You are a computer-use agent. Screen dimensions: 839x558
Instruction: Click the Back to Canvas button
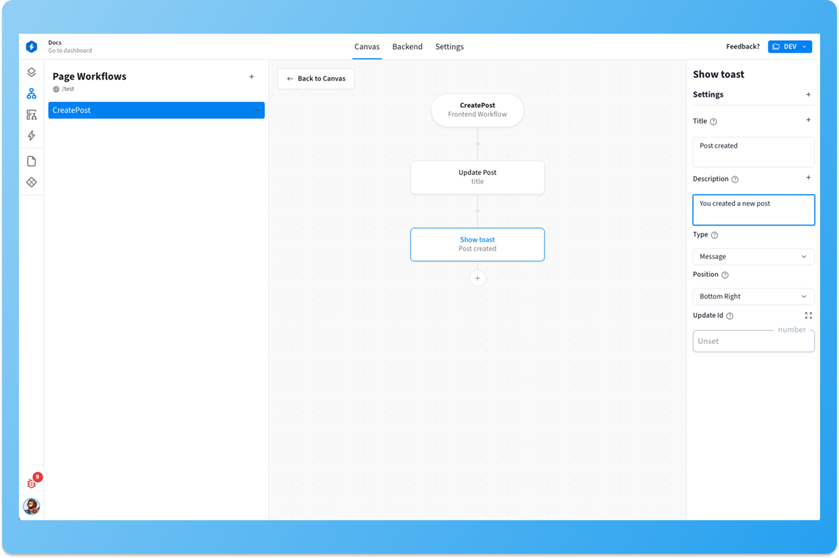[x=316, y=79]
